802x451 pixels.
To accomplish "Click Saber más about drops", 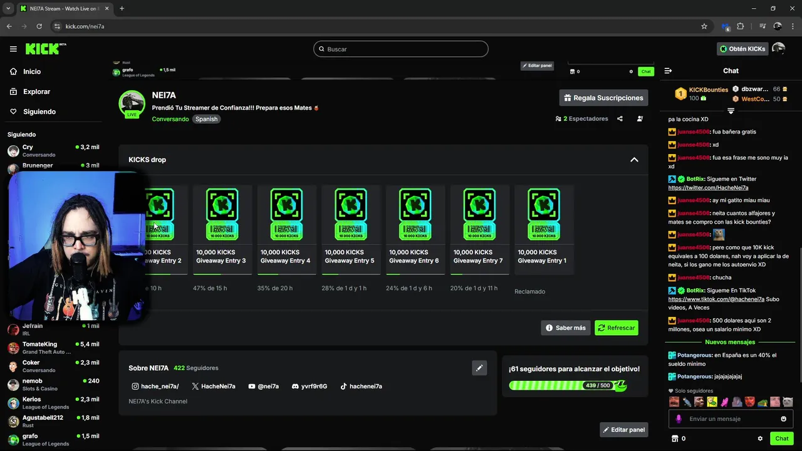I will coord(566,328).
